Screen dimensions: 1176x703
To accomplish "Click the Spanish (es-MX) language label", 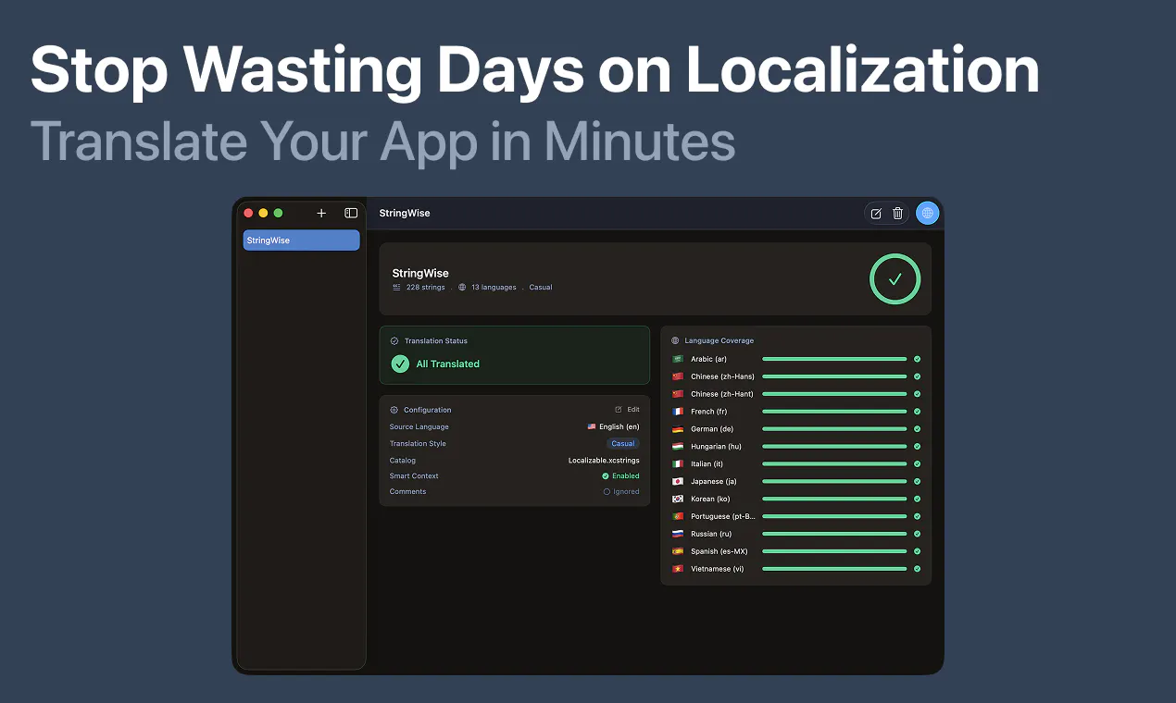I will (x=719, y=551).
